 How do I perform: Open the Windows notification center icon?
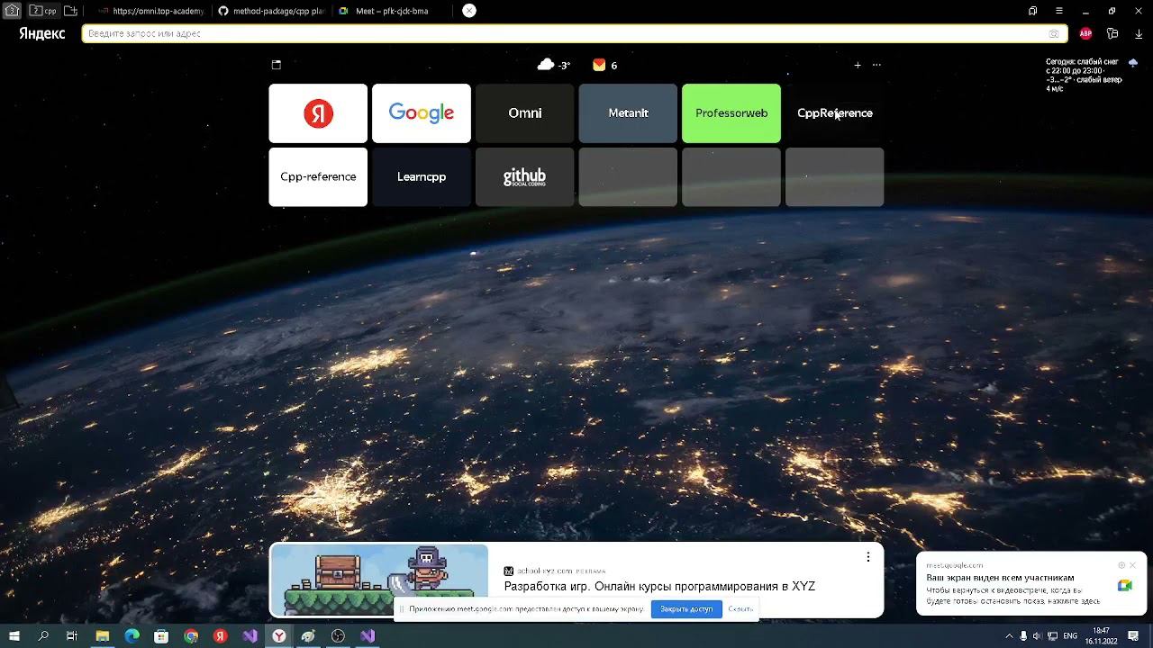[x=1134, y=636]
